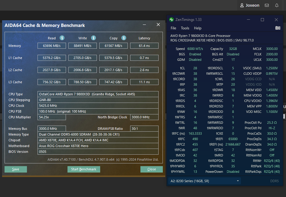286x197 pixels.
Task: Click the Motherboard Asus ROG Crosshair field
Action: [98, 146]
